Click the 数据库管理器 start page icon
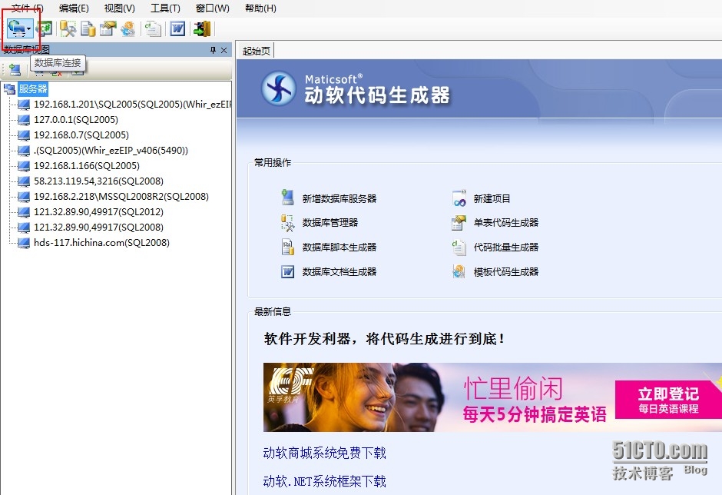 coord(288,223)
